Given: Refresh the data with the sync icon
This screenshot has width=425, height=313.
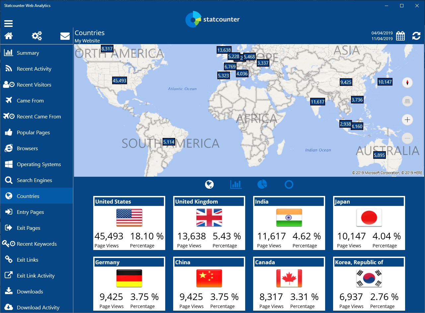Looking at the screenshot, I should (x=416, y=36).
